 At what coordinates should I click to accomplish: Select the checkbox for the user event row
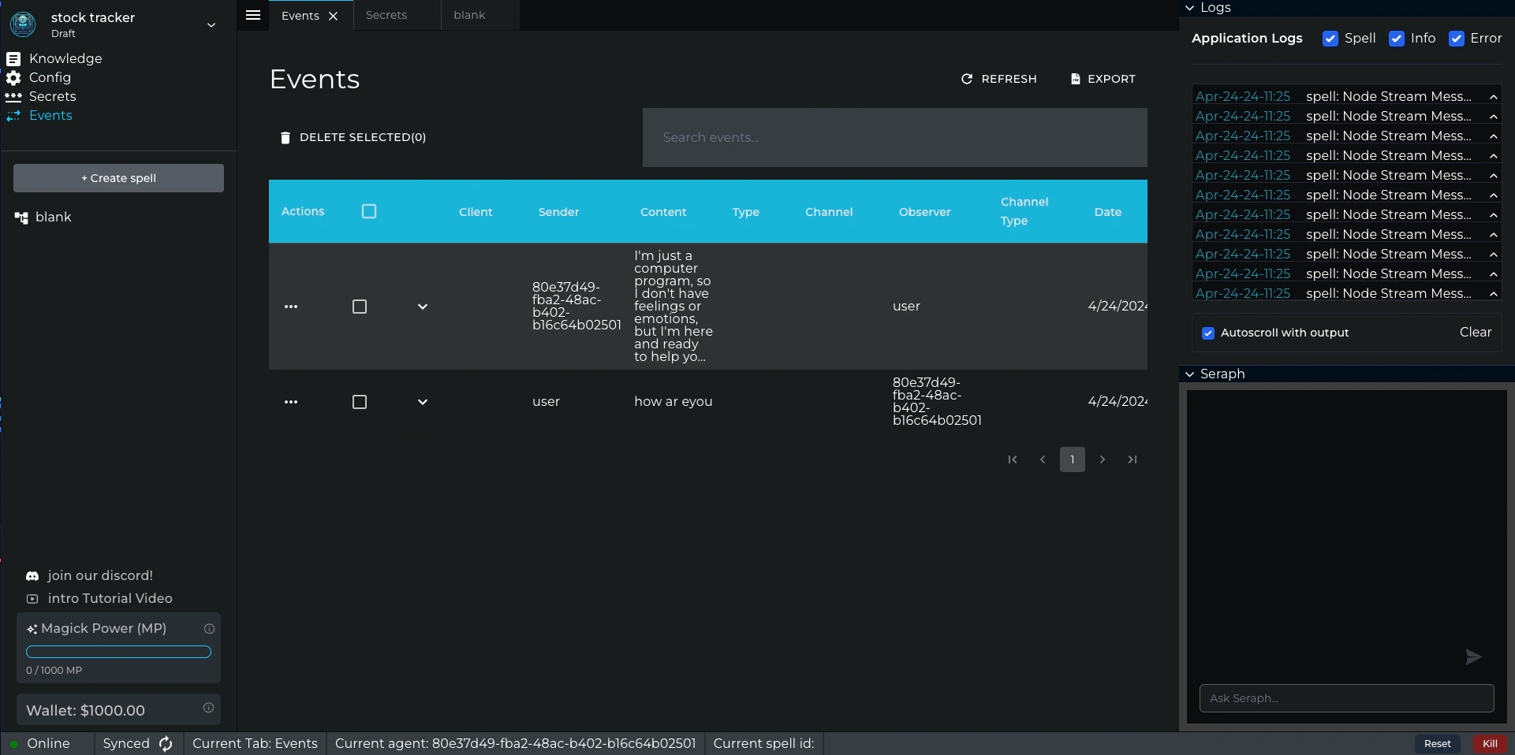tap(360, 403)
